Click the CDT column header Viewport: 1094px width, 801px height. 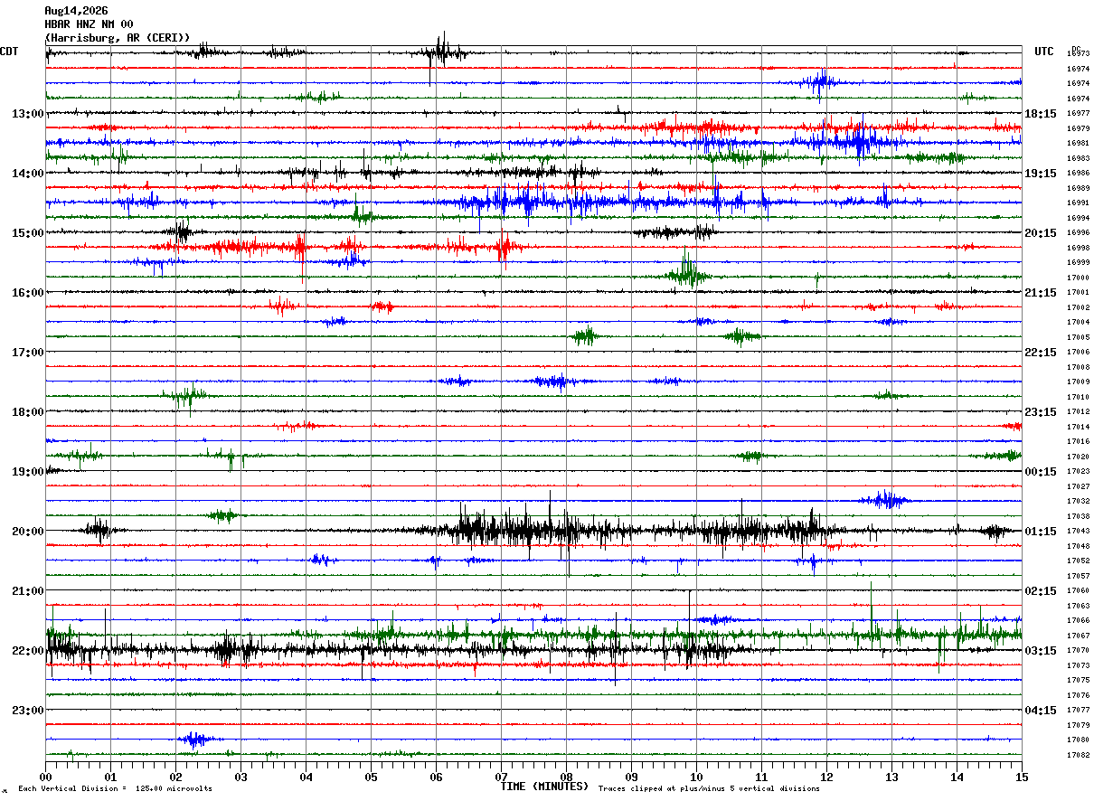pos(9,52)
